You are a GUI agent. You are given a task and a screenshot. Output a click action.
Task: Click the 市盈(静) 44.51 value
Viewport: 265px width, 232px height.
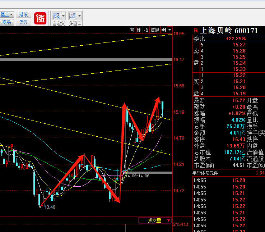point(239,165)
